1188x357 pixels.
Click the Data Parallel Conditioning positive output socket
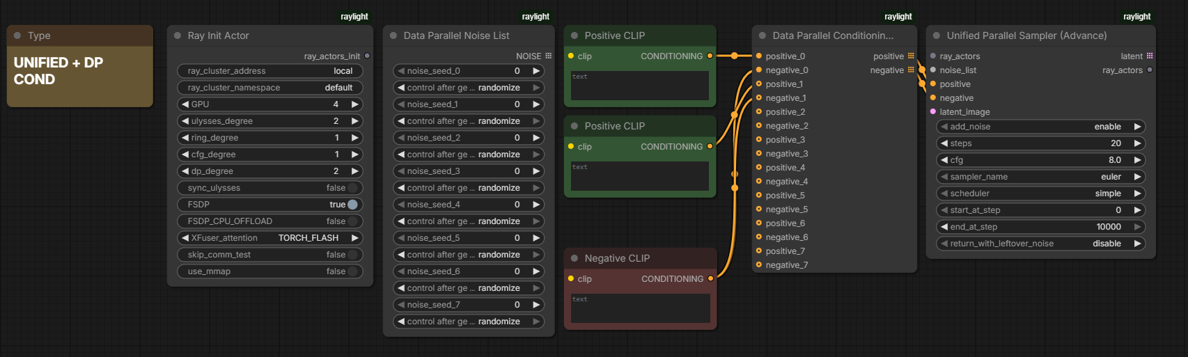point(910,56)
